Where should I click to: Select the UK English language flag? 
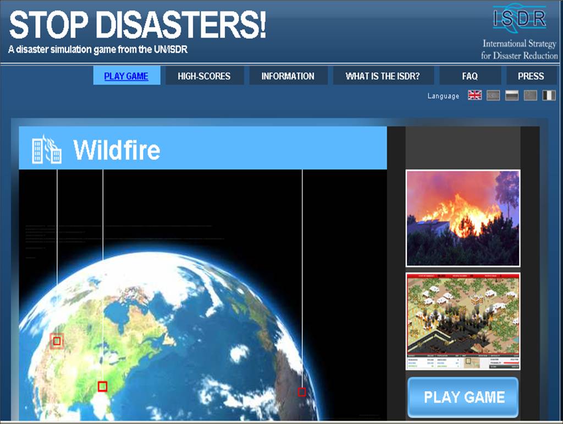tap(474, 95)
